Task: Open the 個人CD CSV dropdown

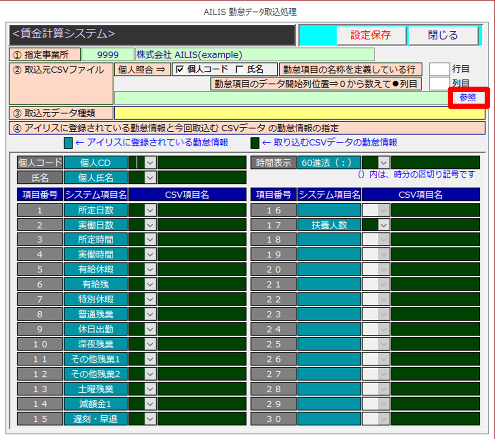Action: click(x=150, y=163)
